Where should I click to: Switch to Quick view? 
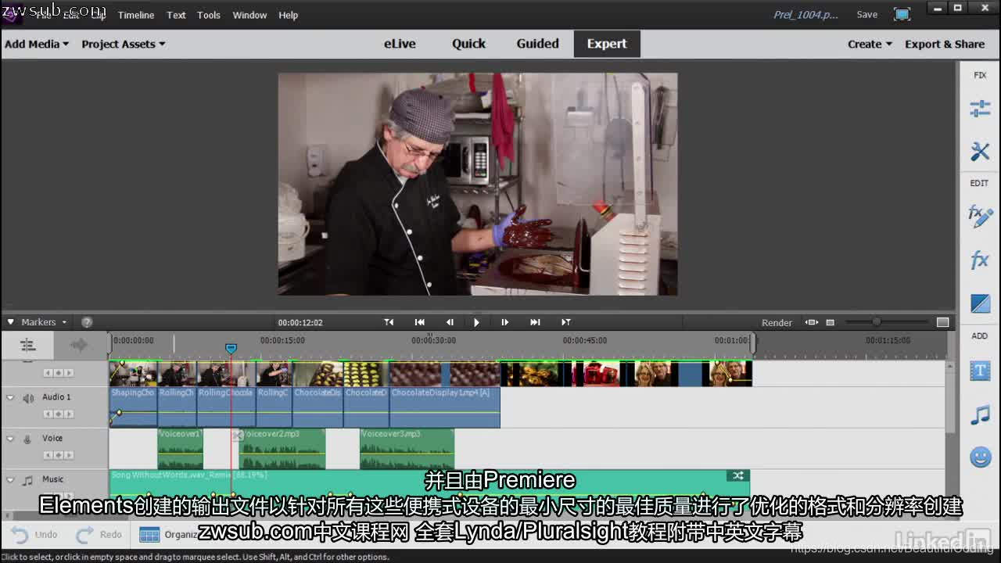pyautogui.click(x=468, y=44)
